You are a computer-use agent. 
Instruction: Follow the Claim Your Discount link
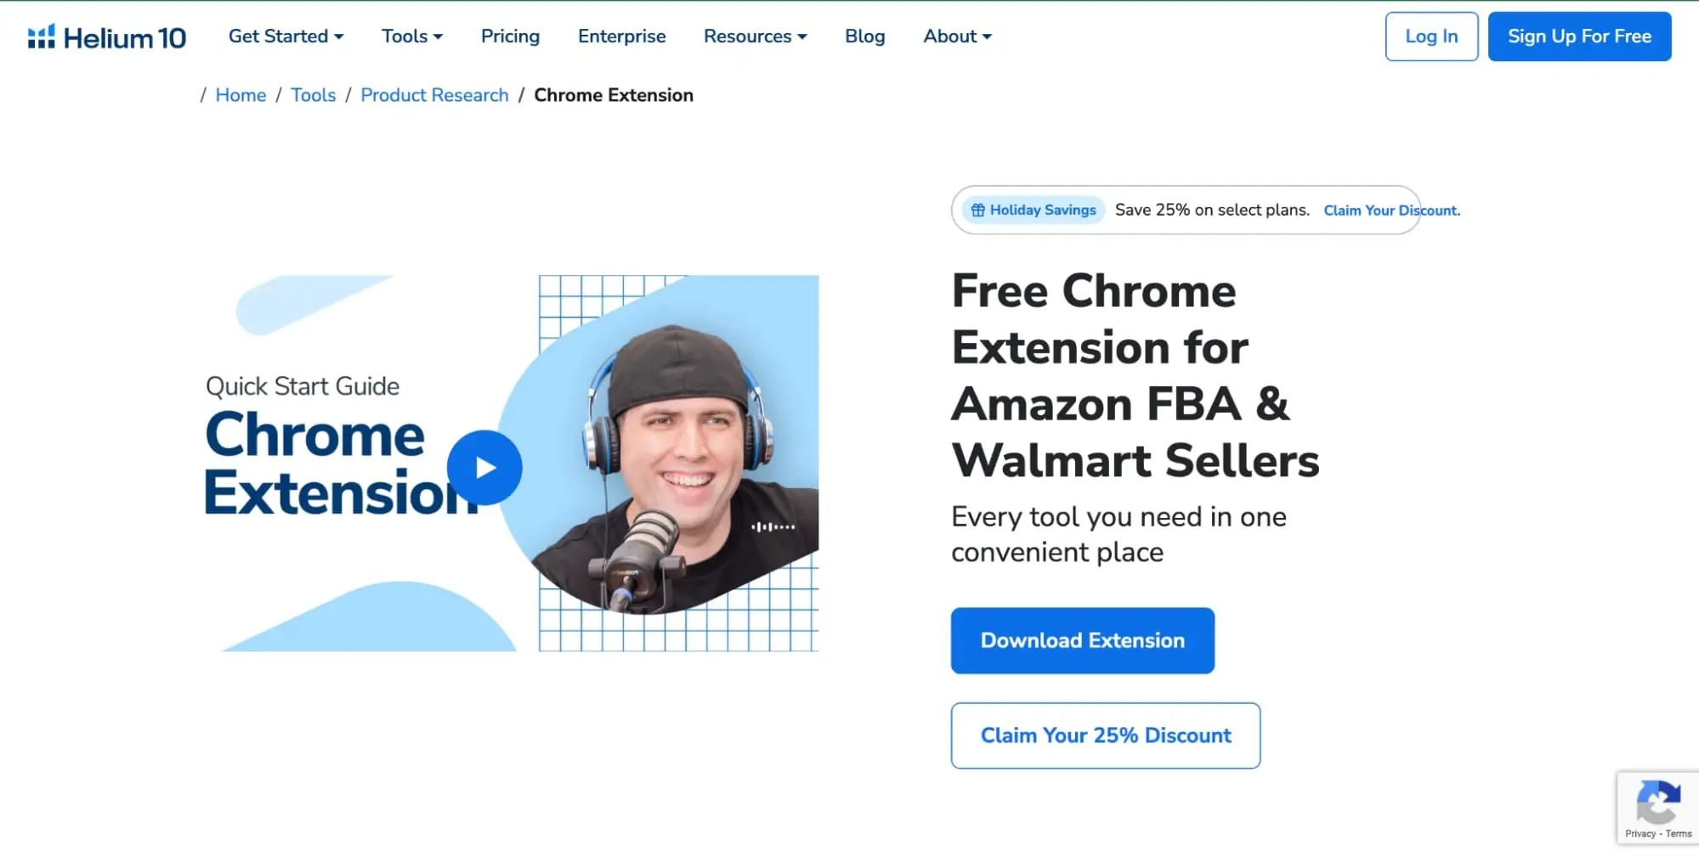click(x=1391, y=211)
